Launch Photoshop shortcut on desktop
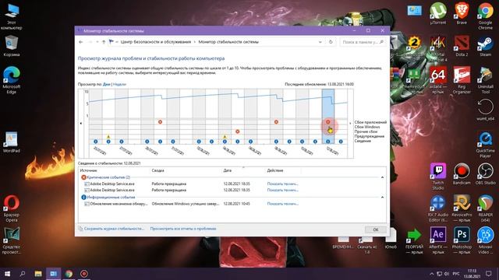Viewport: 499px width, 280px height. click(462, 240)
